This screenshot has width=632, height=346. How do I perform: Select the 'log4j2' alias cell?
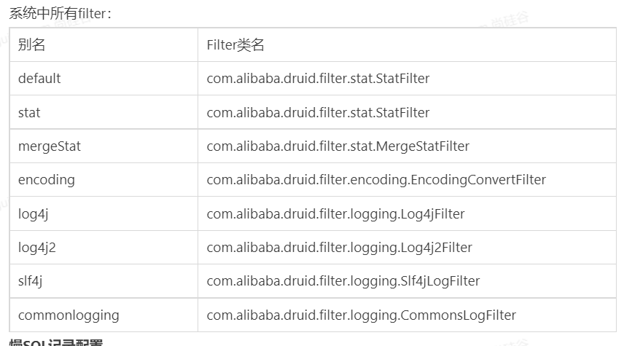[x=104, y=248]
